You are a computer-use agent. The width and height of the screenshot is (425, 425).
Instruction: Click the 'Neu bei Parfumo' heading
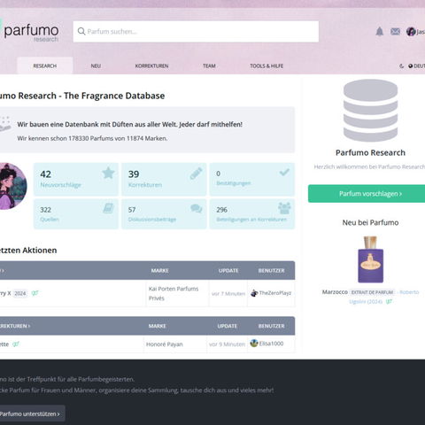coord(370,222)
